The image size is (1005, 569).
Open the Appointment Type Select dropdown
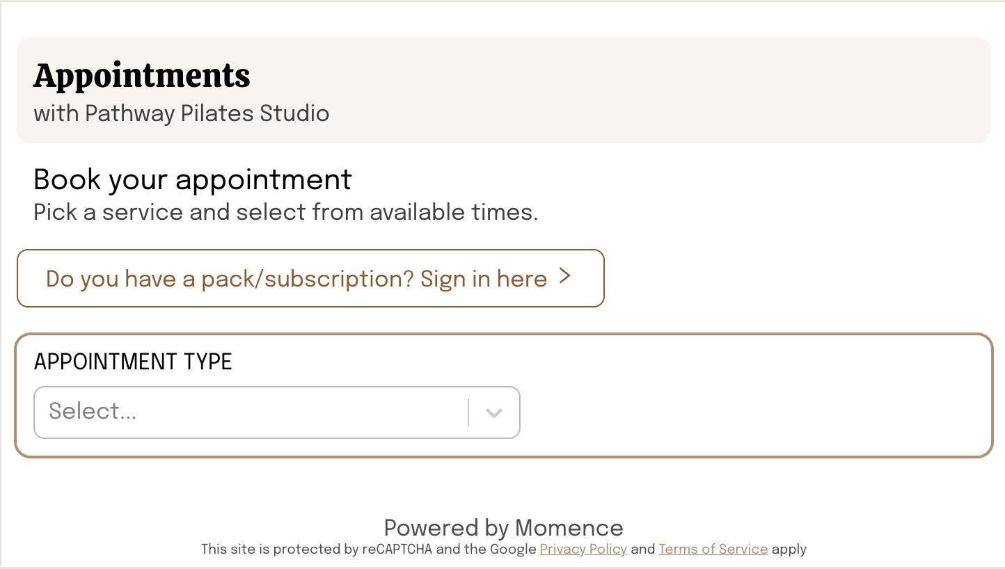tap(277, 412)
